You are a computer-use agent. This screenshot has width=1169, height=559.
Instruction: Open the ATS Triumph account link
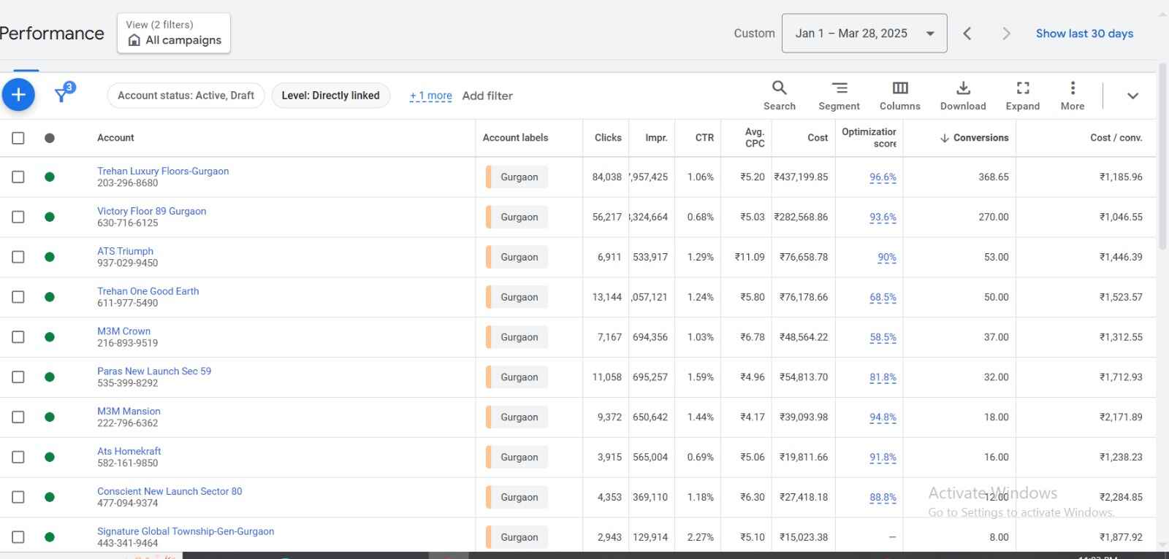[125, 251]
